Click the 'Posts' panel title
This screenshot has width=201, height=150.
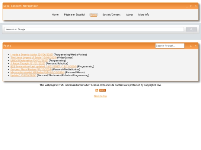click(7, 46)
